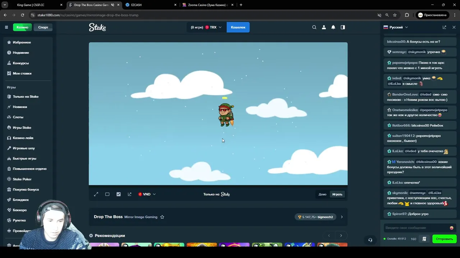Show next recommendations arrow

click(x=341, y=236)
